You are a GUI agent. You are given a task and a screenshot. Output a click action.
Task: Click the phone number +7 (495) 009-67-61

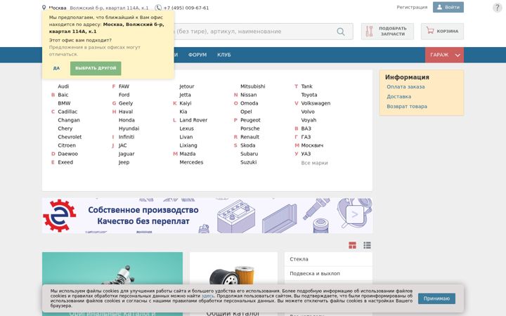pyautogui.click(x=186, y=8)
